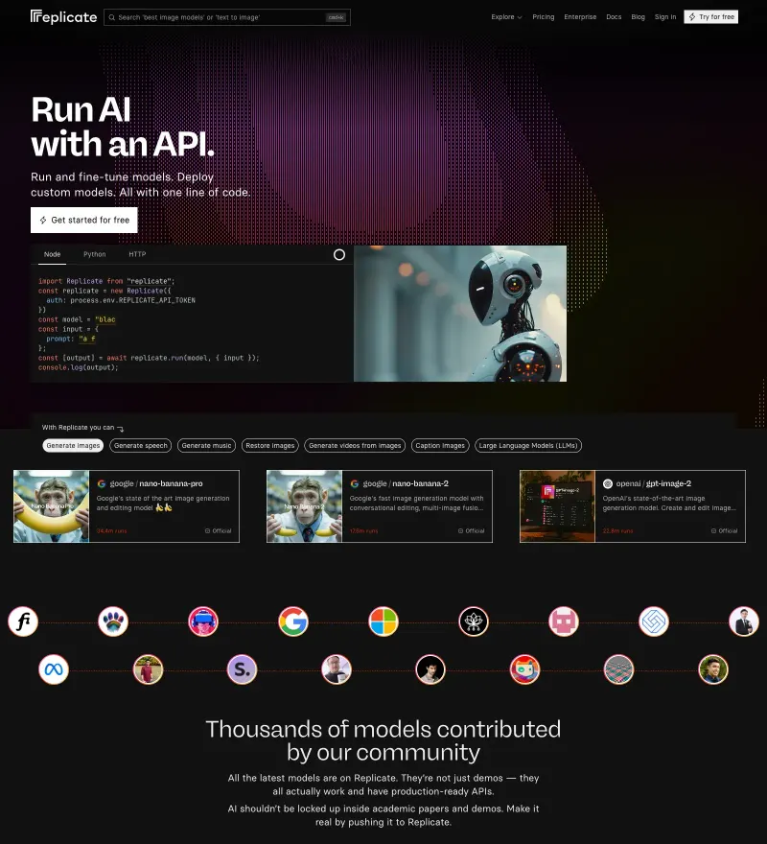Click the man-in-red-shirt avatar

click(x=148, y=669)
